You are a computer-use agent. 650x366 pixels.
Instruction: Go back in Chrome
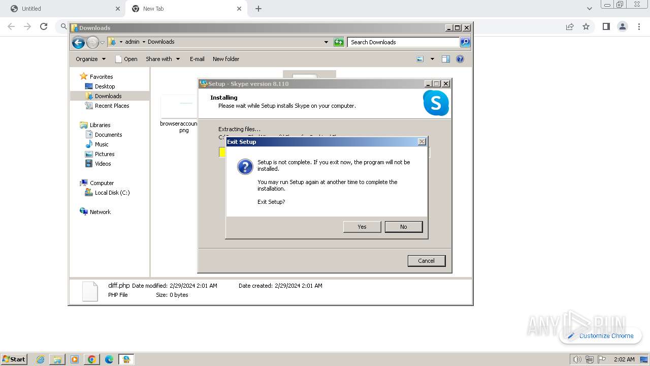click(x=11, y=26)
